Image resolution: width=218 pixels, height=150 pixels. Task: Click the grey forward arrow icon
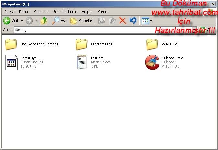point(29,21)
